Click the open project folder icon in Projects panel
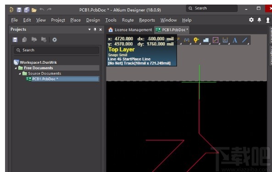This screenshot has height=172, width=272. [34, 40]
